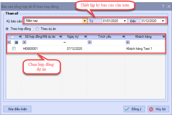This screenshot has height=115, width=172.
Task: Click the Ngày ký filter input
Action: pyautogui.click(x=77, y=42)
